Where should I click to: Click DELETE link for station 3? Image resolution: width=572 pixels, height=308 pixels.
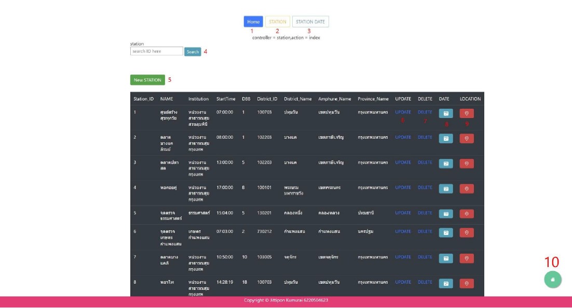click(x=425, y=163)
